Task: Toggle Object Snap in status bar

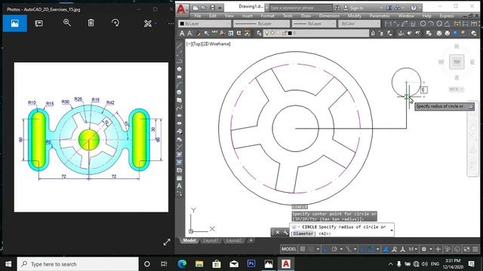Action: [x=371, y=249]
